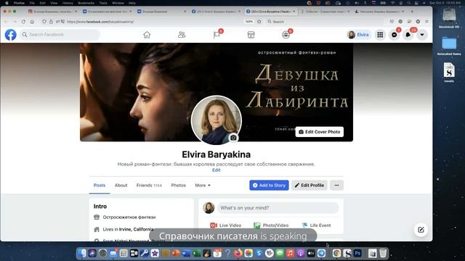The width and height of the screenshot is (465, 261).
Task: Open Mail in the Dock
Action: click(x=113, y=253)
